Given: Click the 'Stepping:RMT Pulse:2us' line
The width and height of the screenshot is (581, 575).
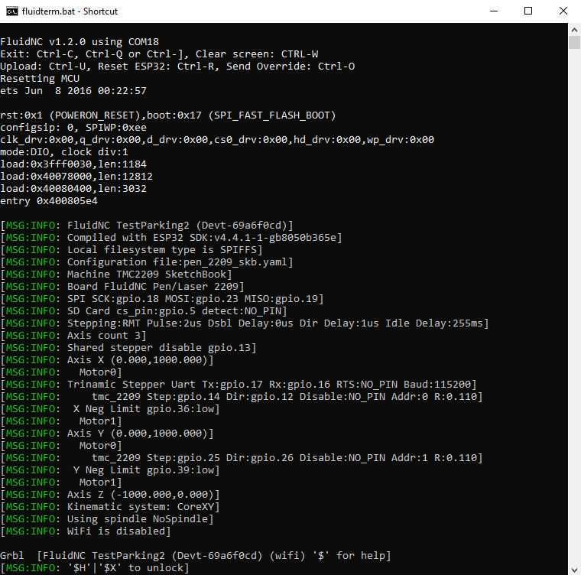Looking at the screenshot, I should [245, 323].
